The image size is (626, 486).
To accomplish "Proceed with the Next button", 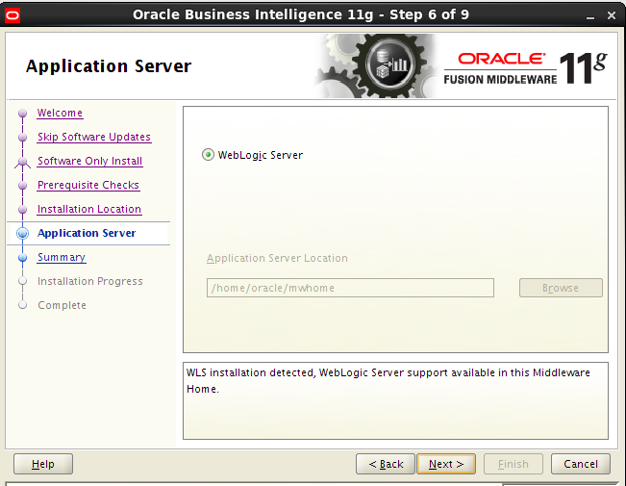I will (x=446, y=464).
